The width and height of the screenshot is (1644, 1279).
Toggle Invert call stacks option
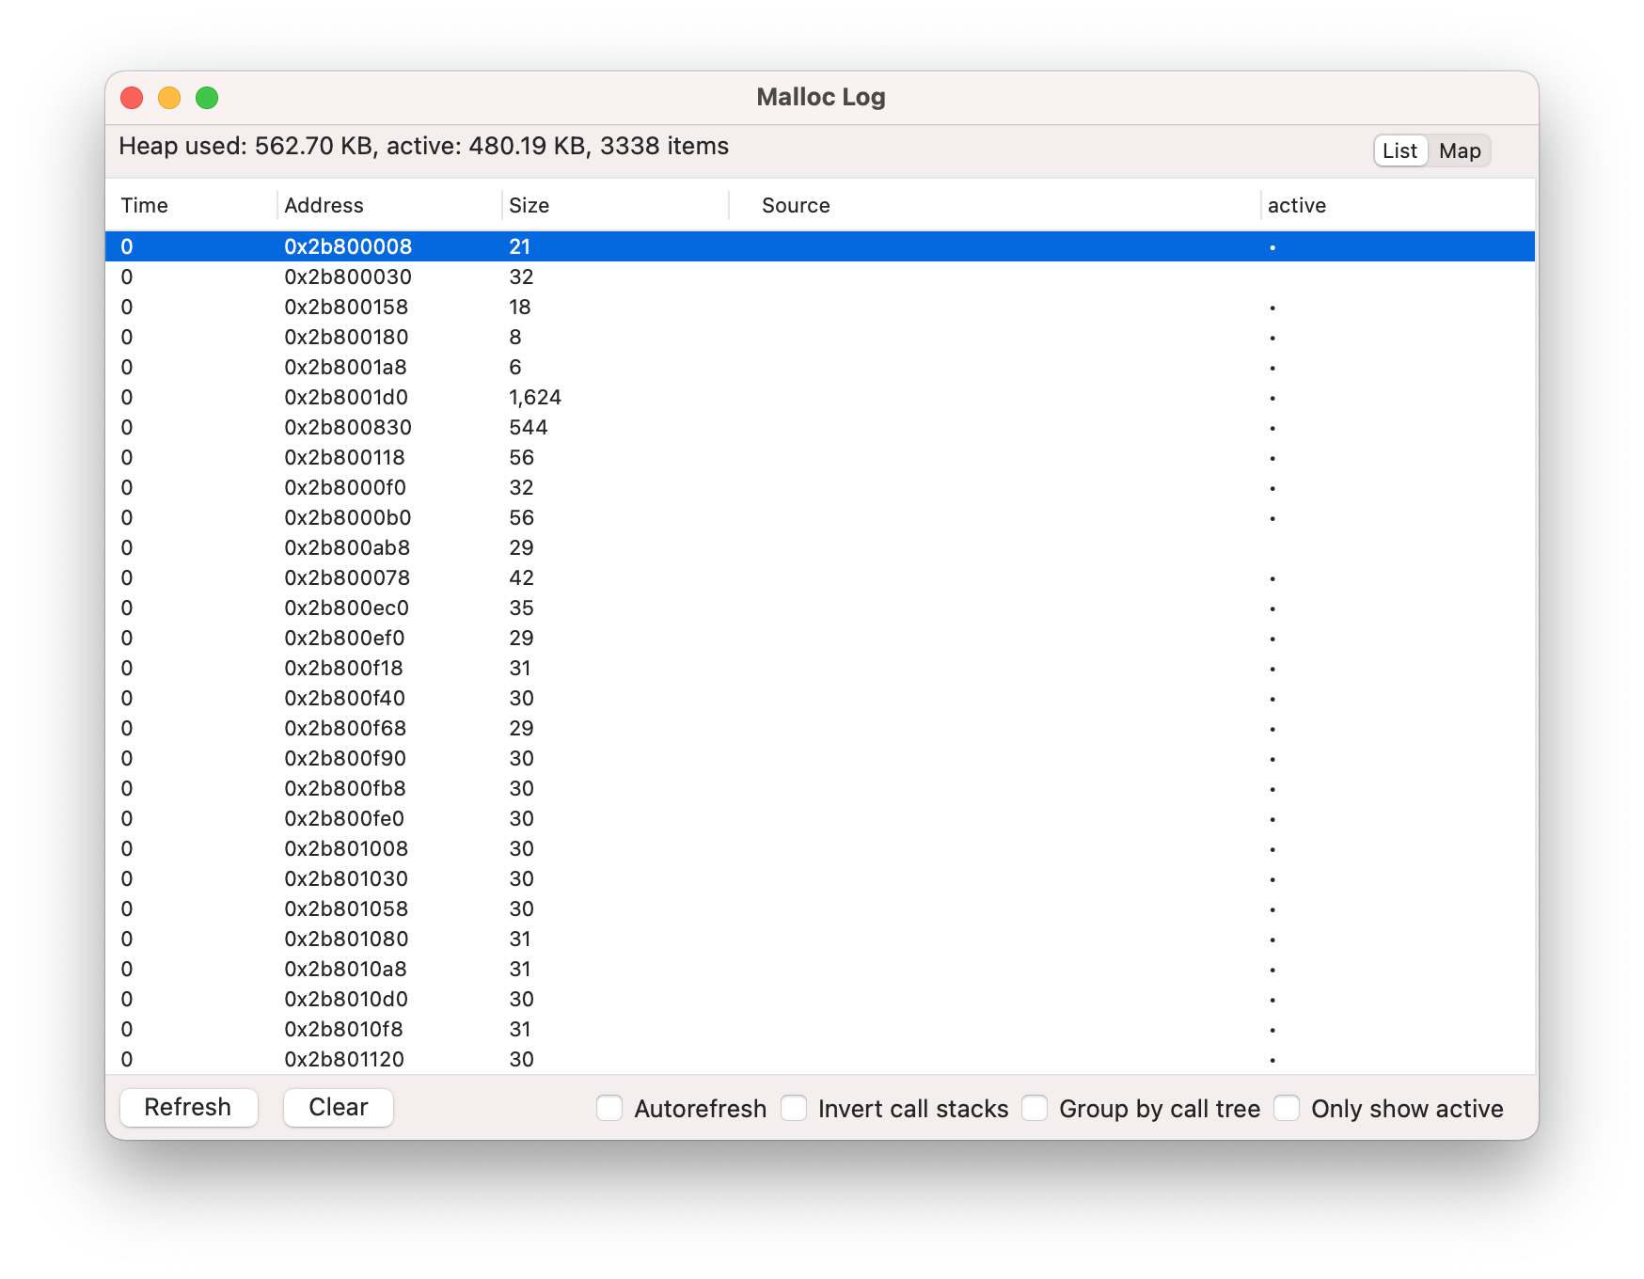pyautogui.click(x=794, y=1108)
